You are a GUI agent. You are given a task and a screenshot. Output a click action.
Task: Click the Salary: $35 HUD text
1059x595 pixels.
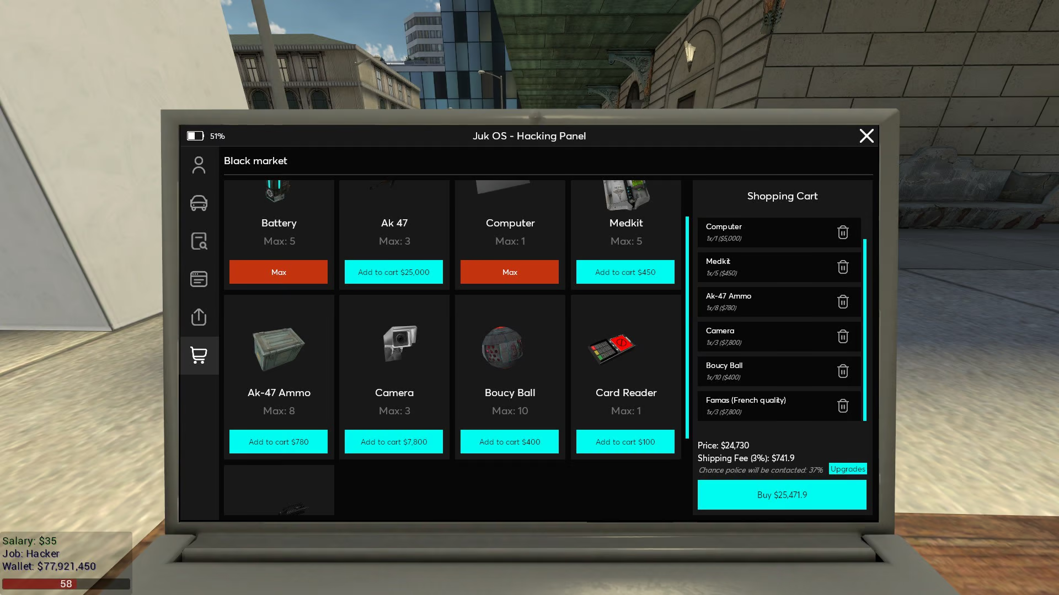(x=29, y=541)
